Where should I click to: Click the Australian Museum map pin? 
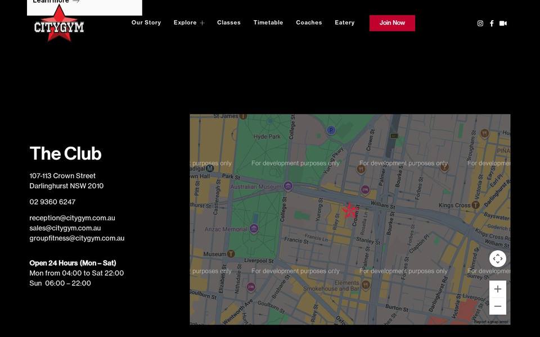coord(288,186)
